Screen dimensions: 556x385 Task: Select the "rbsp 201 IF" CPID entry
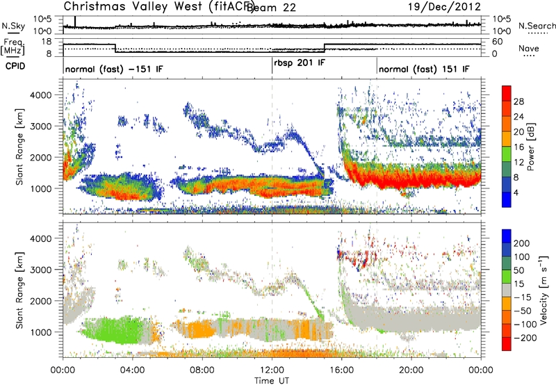[x=300, y=63]
